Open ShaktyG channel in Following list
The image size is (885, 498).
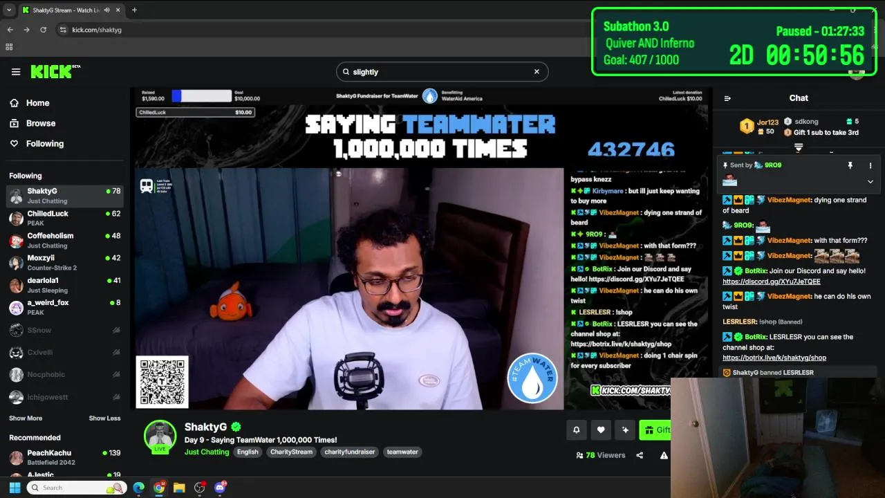click(x=65, y=196)
